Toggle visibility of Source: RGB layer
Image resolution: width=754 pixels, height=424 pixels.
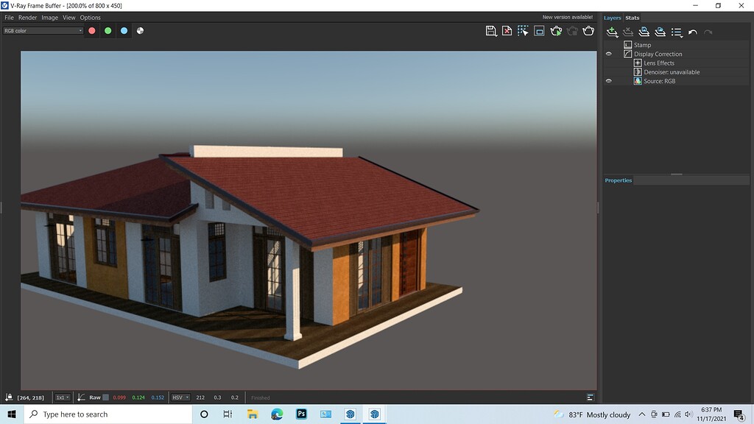pyautogui.click(x=608, y=80)
